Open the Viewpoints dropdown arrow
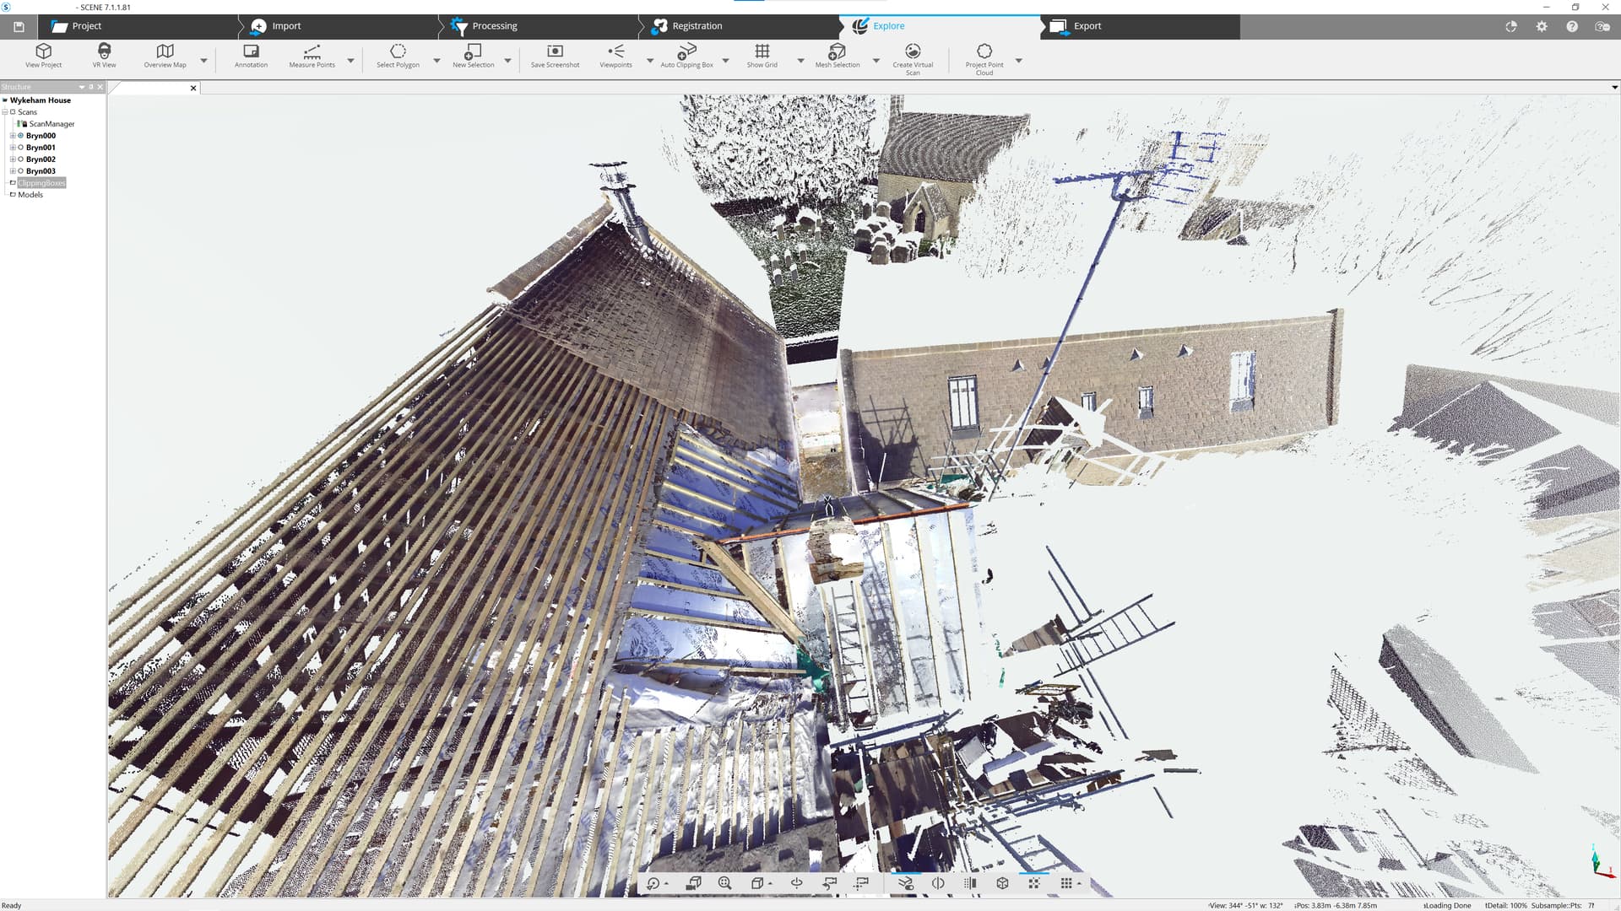 click(650, 60)
